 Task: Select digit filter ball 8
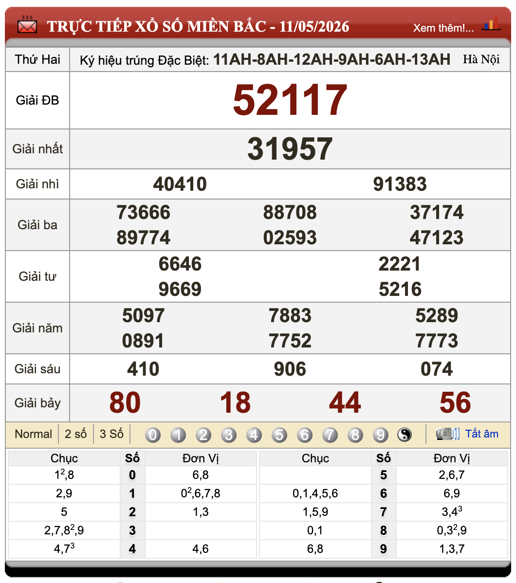pos(355,435)
